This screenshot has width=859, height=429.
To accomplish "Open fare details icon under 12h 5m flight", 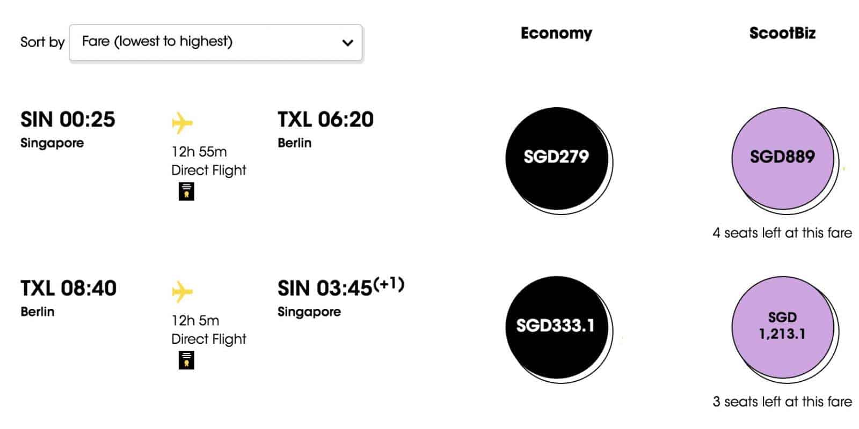I will [186, 360].
